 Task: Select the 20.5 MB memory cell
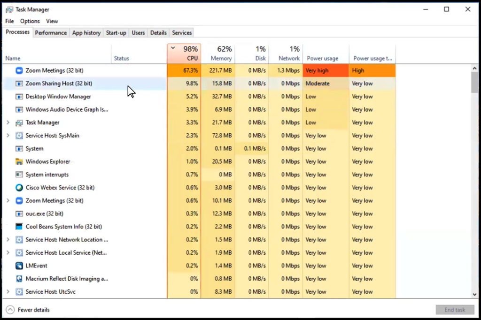(x=218, y=161)
